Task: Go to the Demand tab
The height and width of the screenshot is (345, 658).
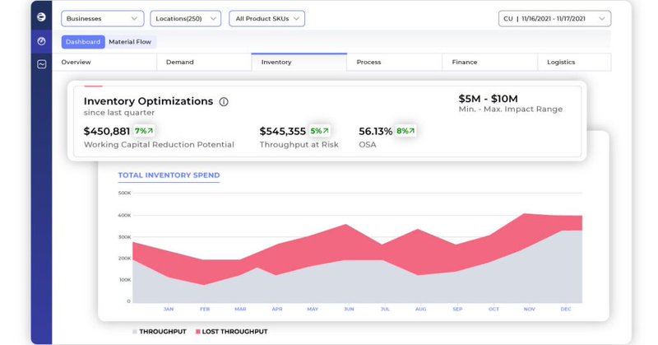Action: (204, 63)
